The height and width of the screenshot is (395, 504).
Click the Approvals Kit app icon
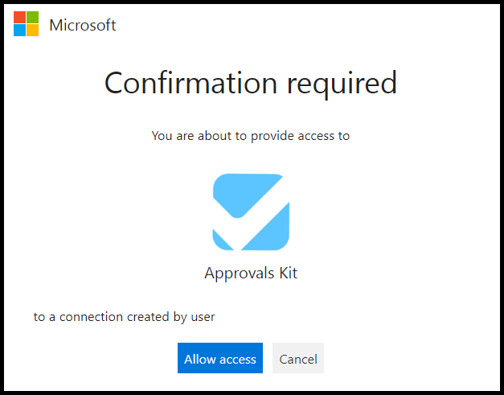click(x=250, y=212)
